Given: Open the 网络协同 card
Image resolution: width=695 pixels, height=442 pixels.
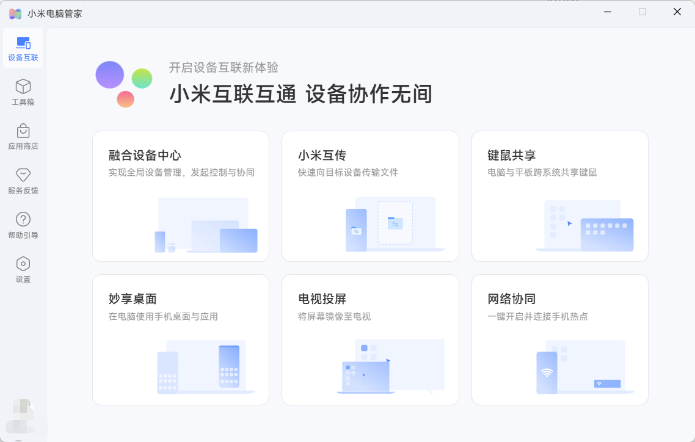Looking at the screenshot, I should (x=559, y=339).
